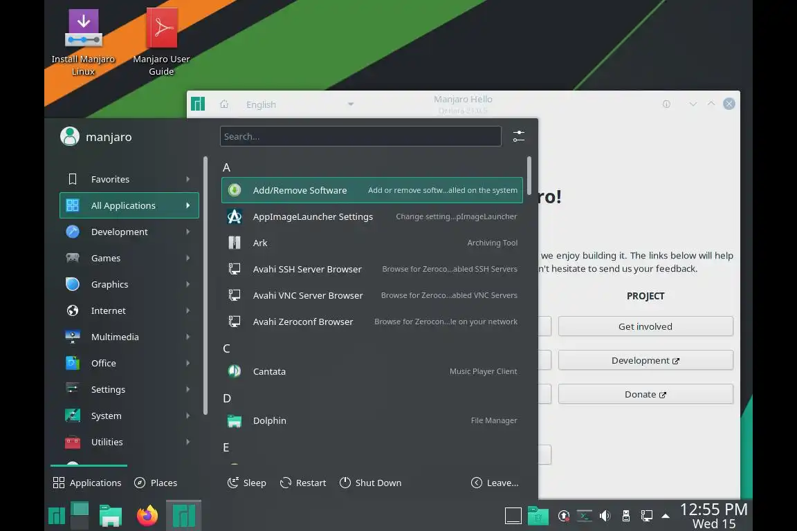
Task: Click the Restart button
Action: click(303, 483)
